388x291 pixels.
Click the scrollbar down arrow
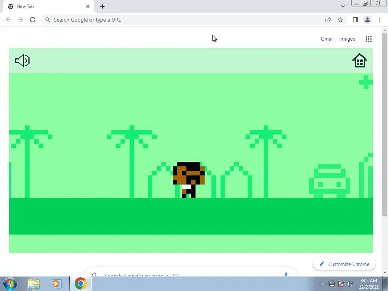(385, 272)
